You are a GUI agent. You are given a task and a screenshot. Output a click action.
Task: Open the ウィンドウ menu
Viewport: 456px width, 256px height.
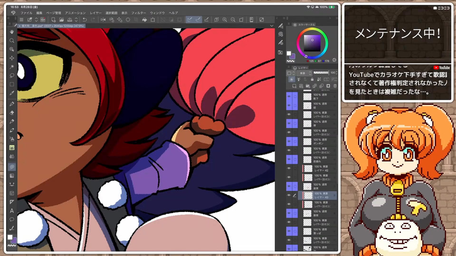pyautogui.click(x=157, y=13)
